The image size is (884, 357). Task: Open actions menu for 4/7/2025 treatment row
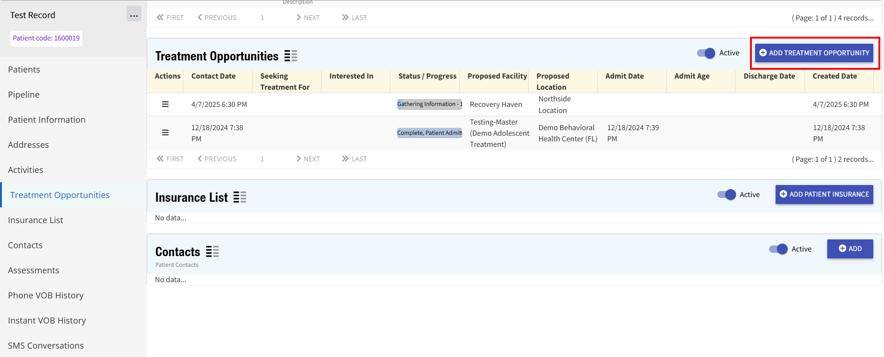[165, 105]
